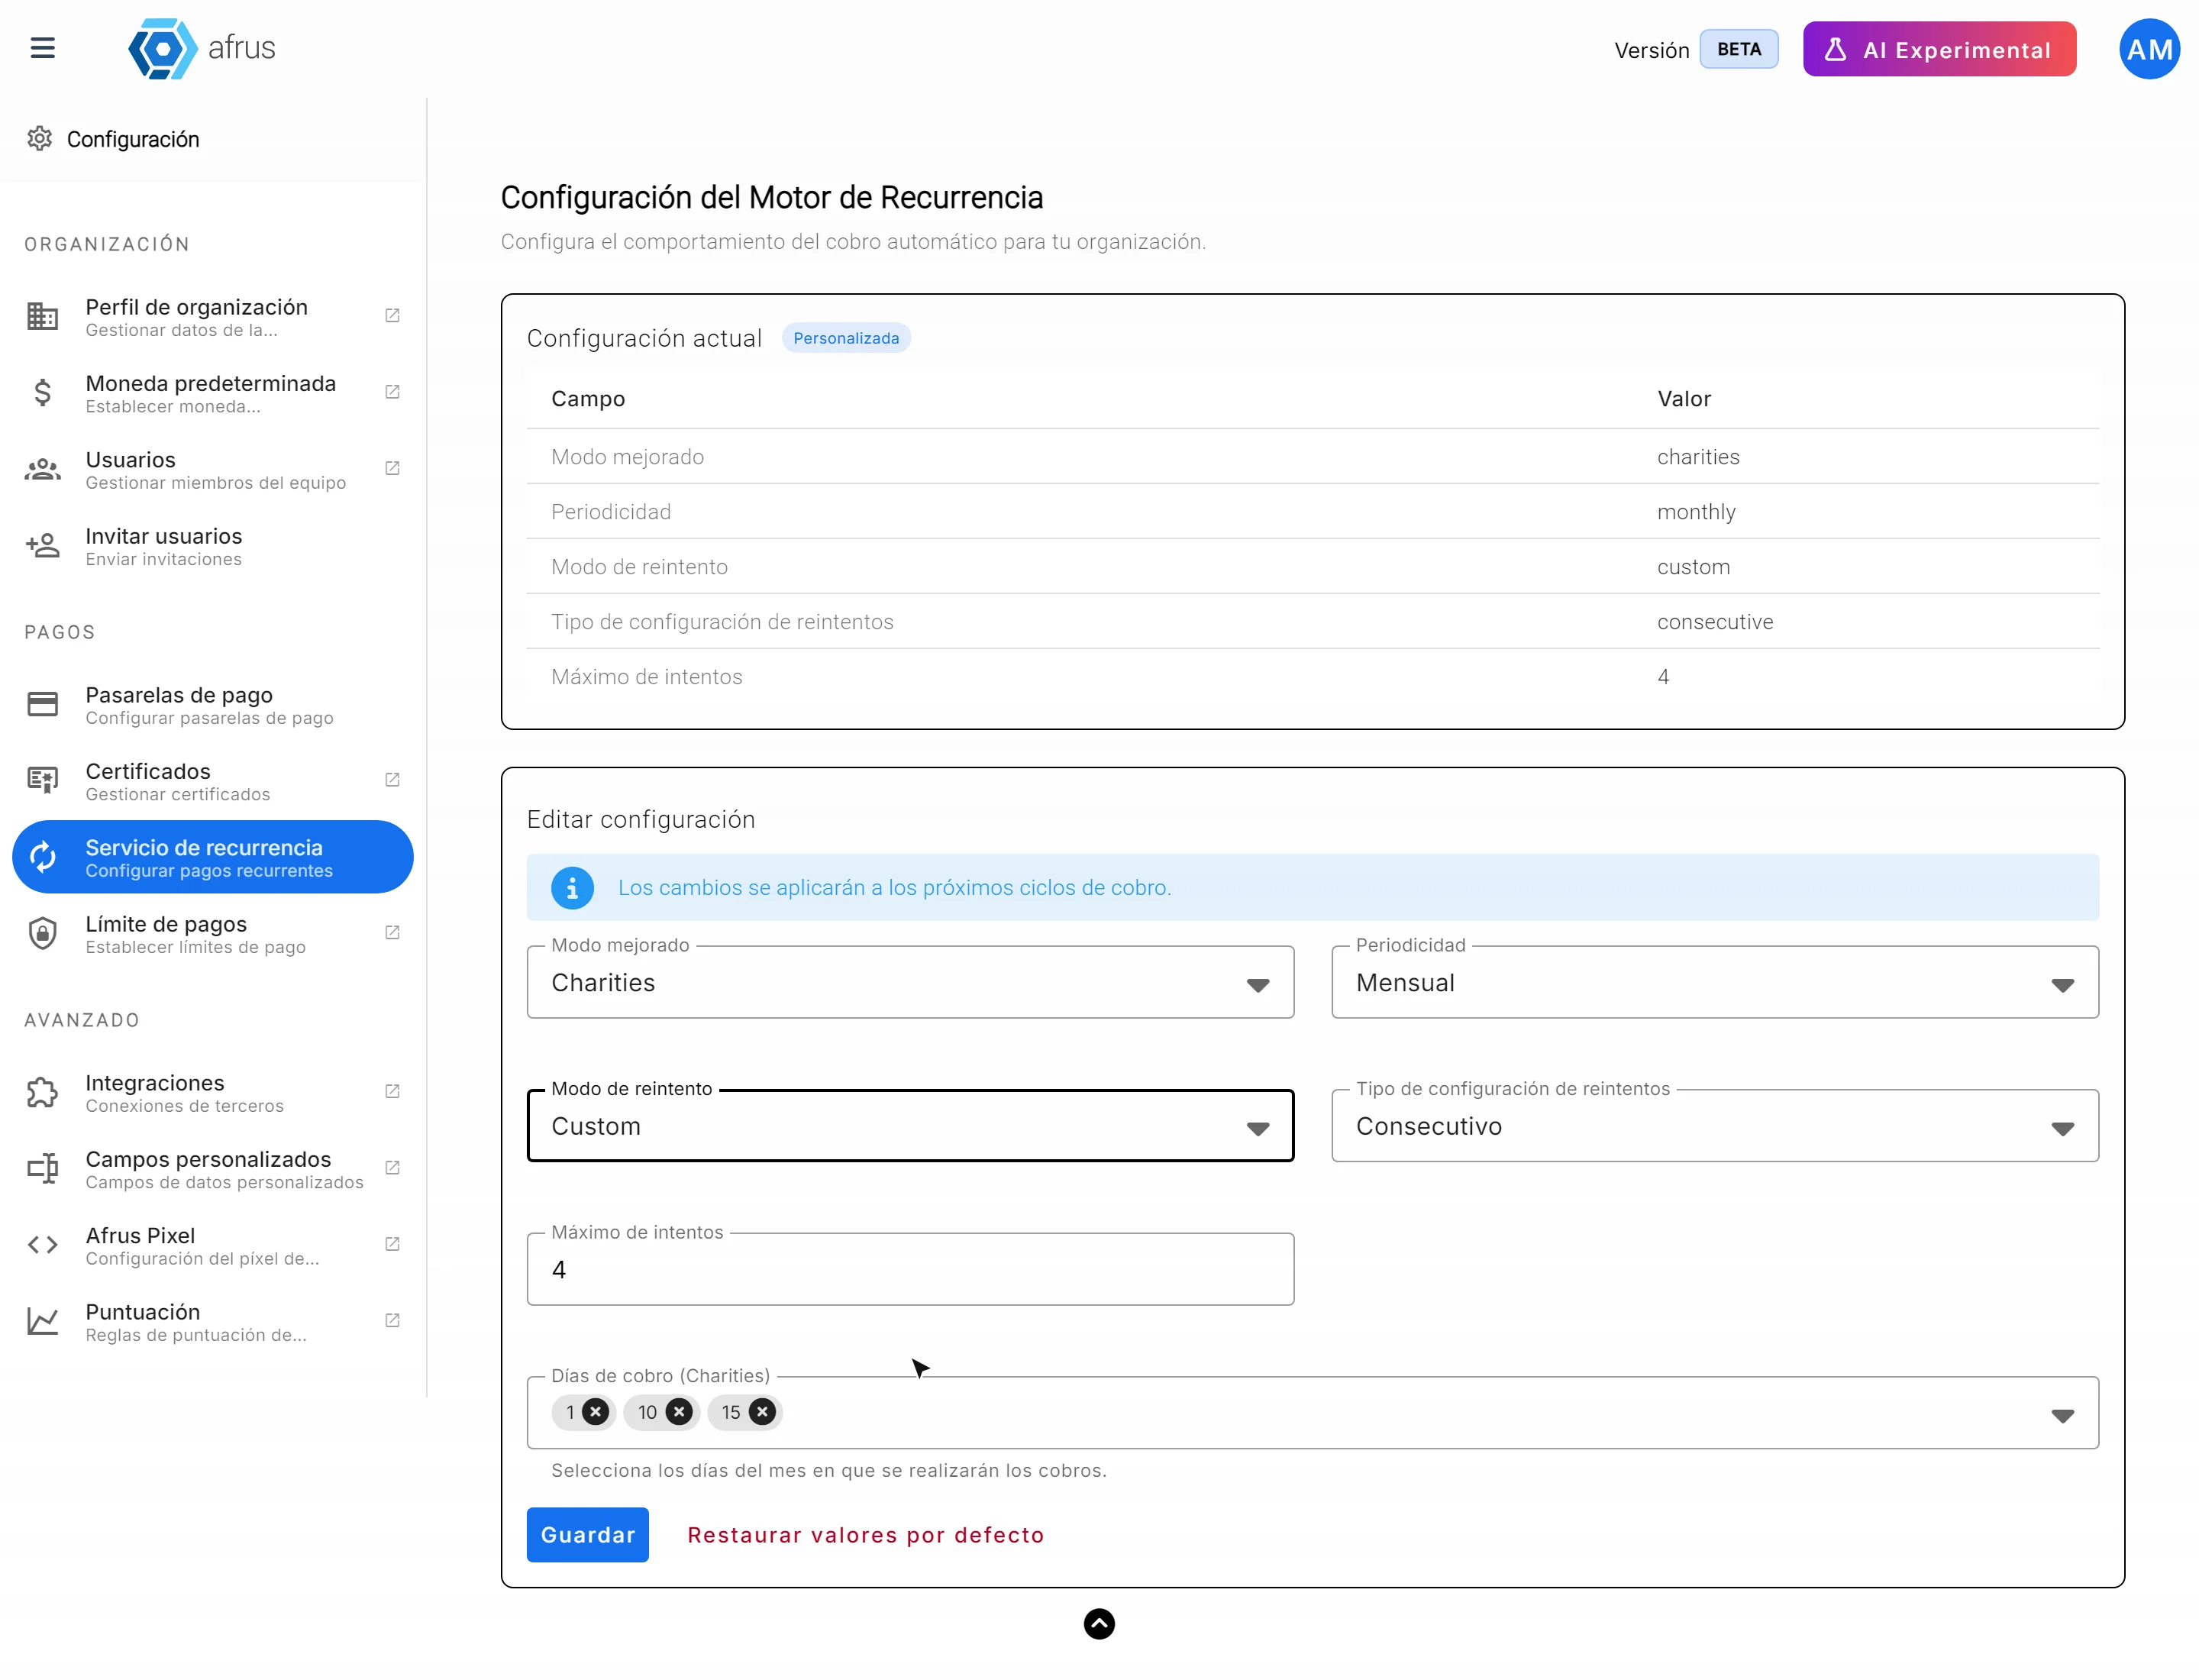Click the 'charities' value in table
2199x1680 pixels.
point(1698,457)
